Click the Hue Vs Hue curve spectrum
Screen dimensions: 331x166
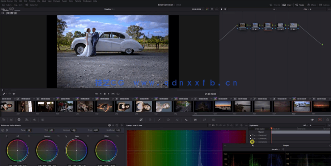click(x=186, y=148)
